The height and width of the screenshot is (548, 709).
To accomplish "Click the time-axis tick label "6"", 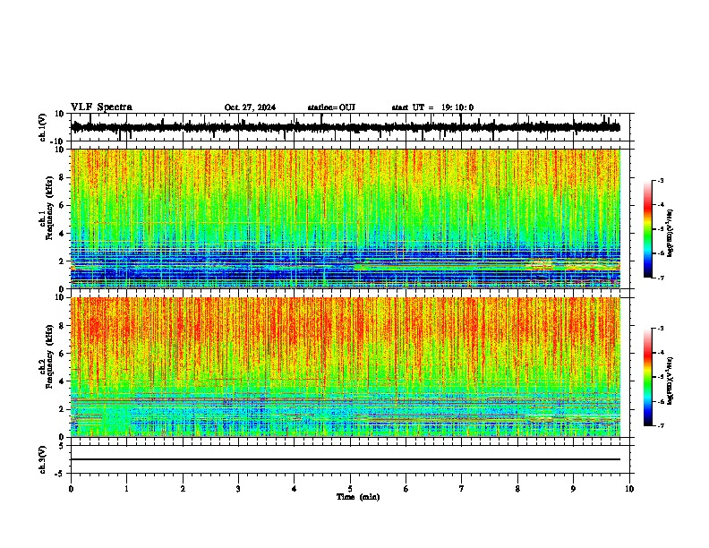I will pos(406,489).
